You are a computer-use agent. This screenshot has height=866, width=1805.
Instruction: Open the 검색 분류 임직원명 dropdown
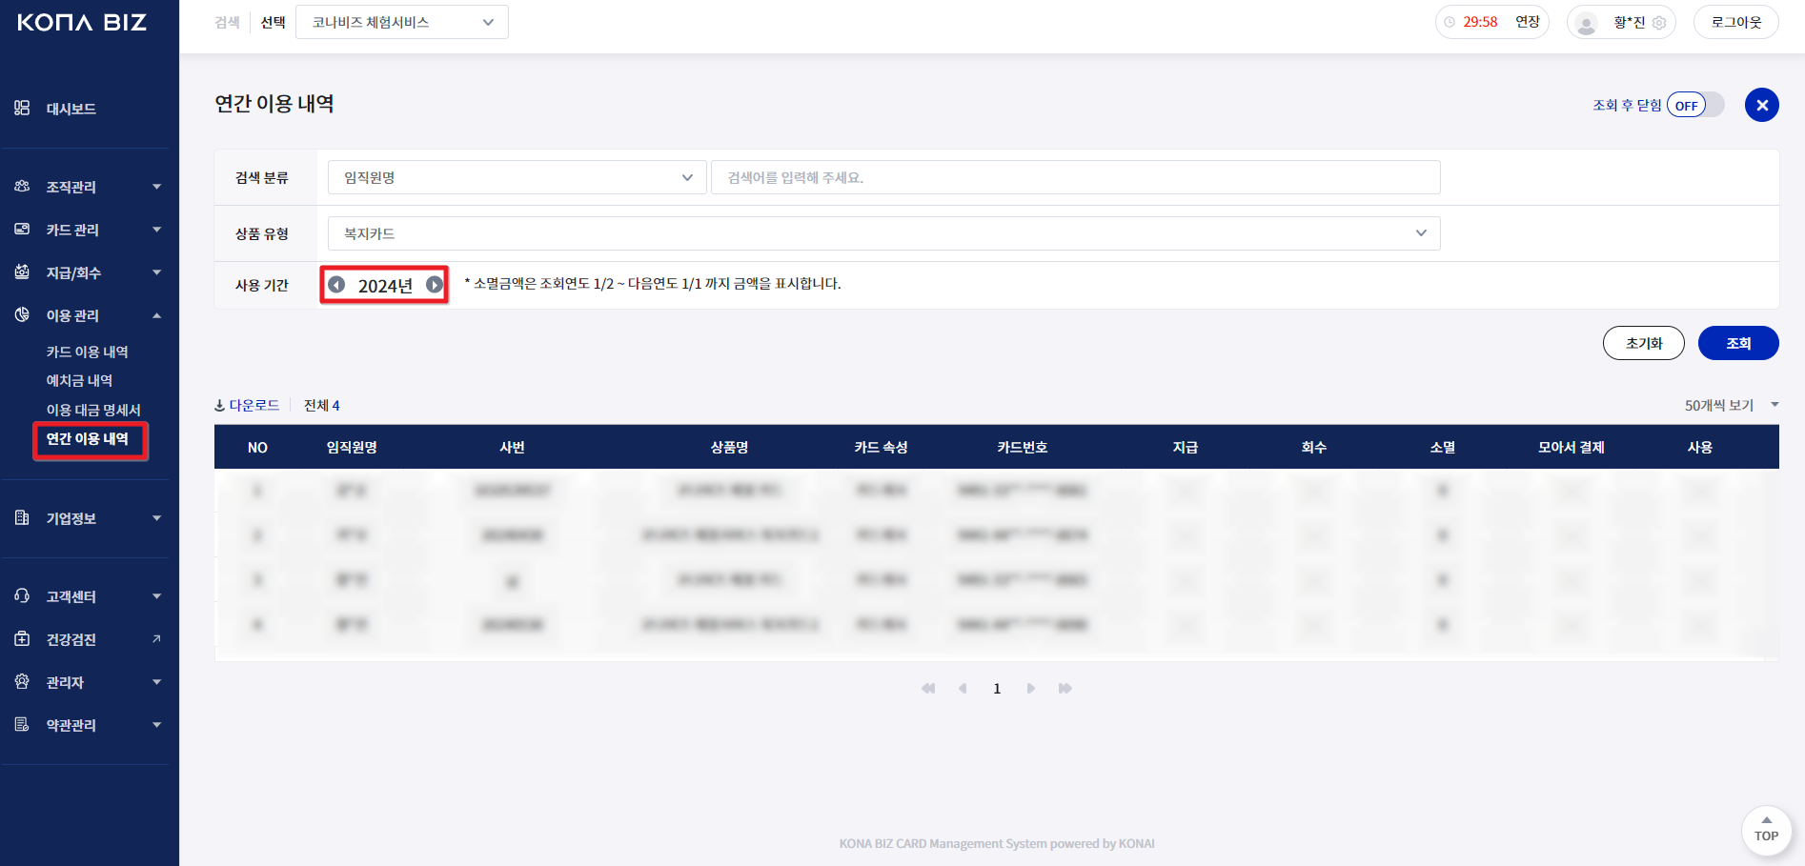click(517, 177)
